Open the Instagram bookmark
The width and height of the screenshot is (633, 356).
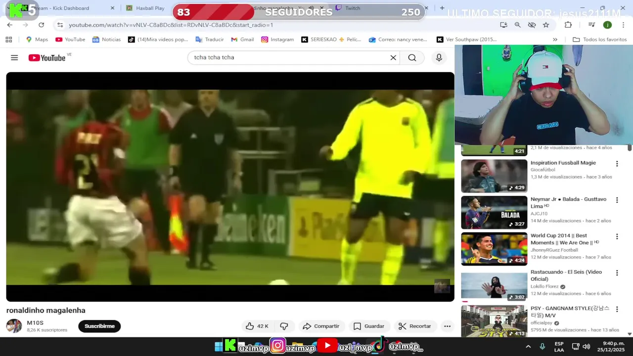tap(277, 40)
